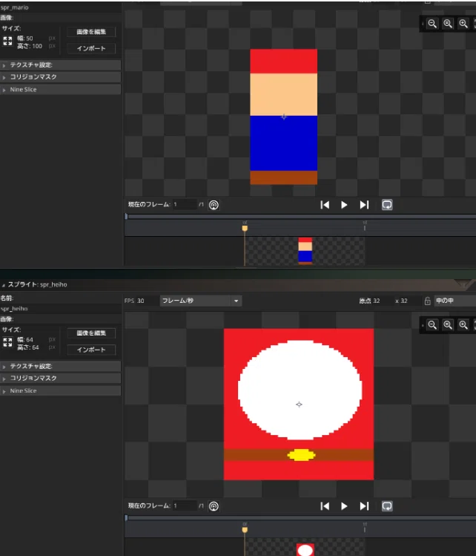Expand コリジョンマスク section for spr_mario
476x556 pixels.
click(61, 77)
